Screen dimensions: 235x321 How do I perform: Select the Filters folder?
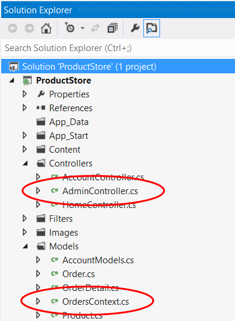pos(61,219)
